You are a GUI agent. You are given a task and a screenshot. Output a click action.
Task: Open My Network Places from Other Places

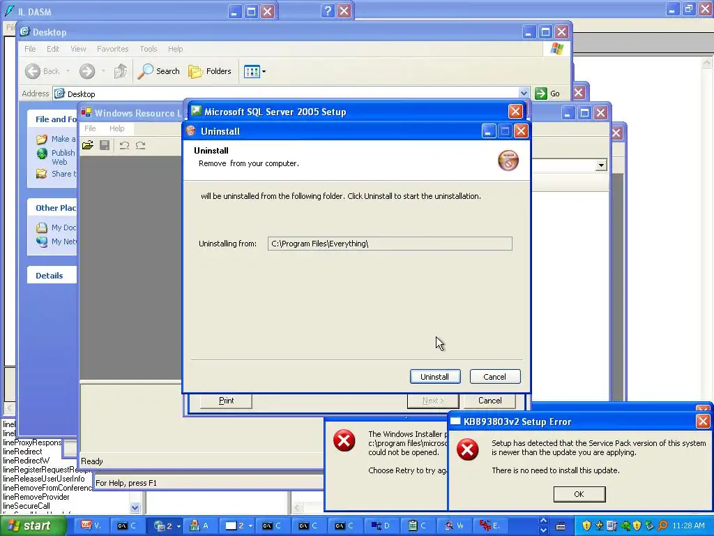point(57,241)
